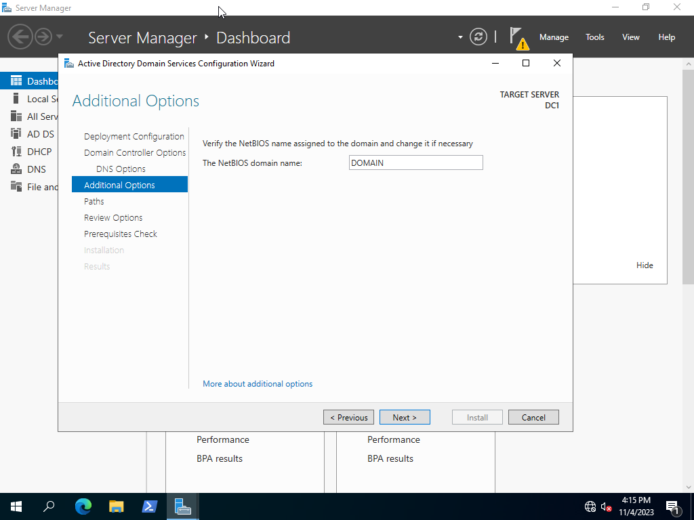This screenshot has width=694, height=520.
Task: Open PowerShell from taskbar
Action: [149, 506]
